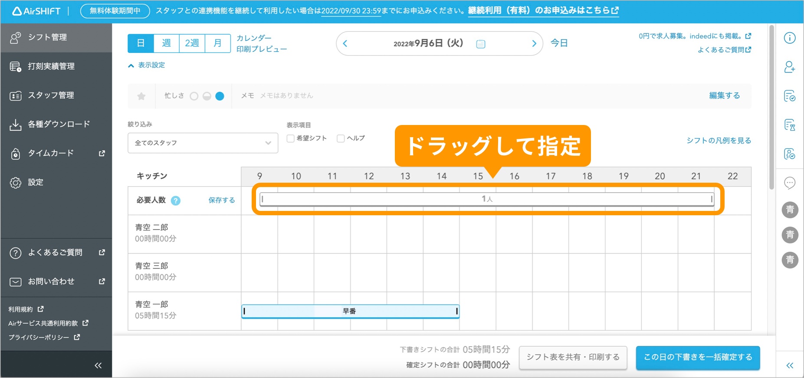Click この日の下書きを一括確定する button
Image resolution: width=804 pixels, height=378 pixels.
(698, 357)
